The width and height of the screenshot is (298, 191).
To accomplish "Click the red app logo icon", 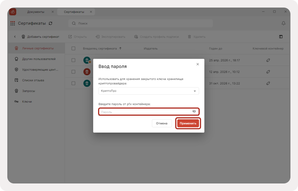I will click(x=13, y=12).
